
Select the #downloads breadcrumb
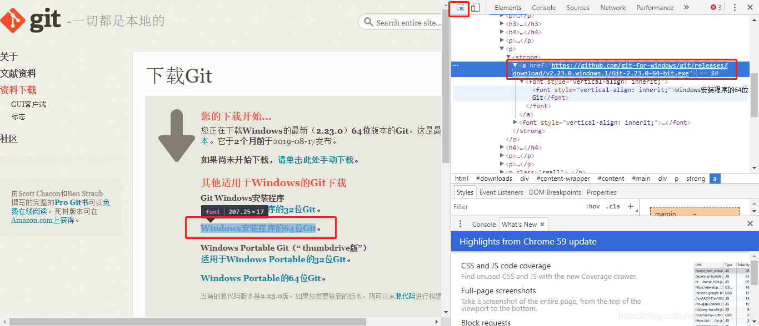tap(494, 179)
